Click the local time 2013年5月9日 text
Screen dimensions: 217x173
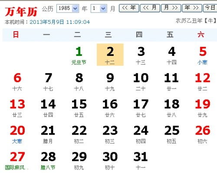click(x=60, y=22)
